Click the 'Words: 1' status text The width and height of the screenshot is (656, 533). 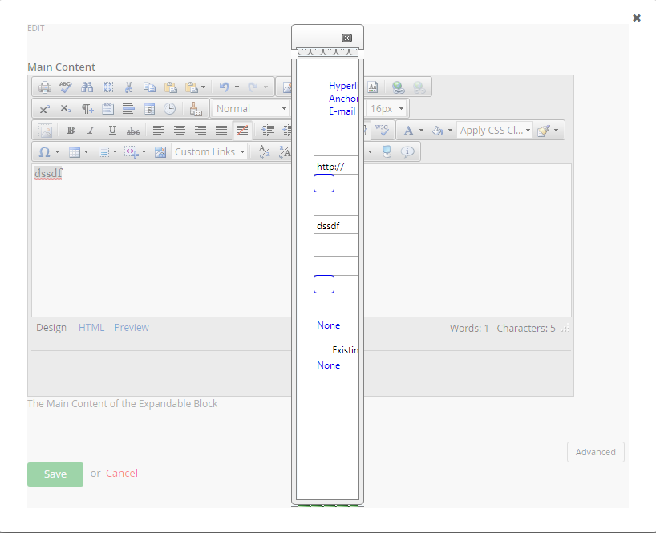469,329
